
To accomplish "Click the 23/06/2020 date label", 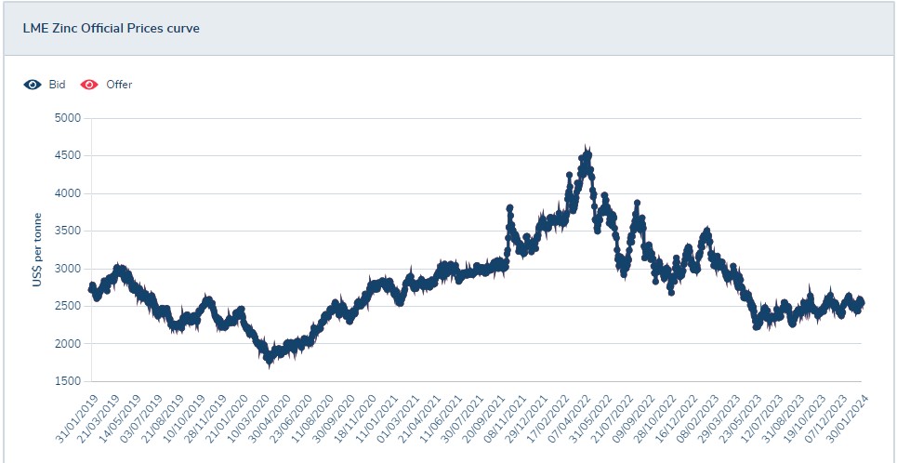I will [291, 417].
